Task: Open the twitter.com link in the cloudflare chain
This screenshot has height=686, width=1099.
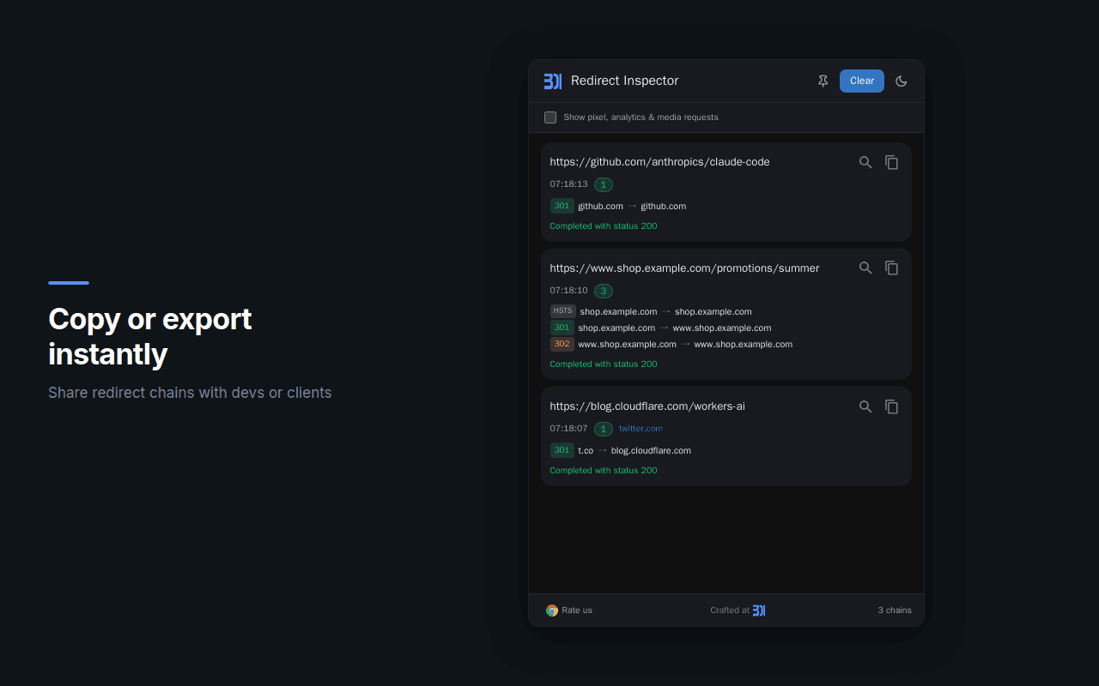Action: pos(640,429)
